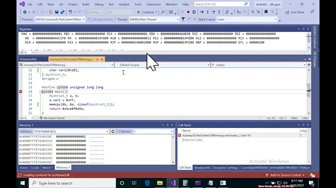Click the thread filter funnel icon

pyautogui.click(x=183, y=19)
